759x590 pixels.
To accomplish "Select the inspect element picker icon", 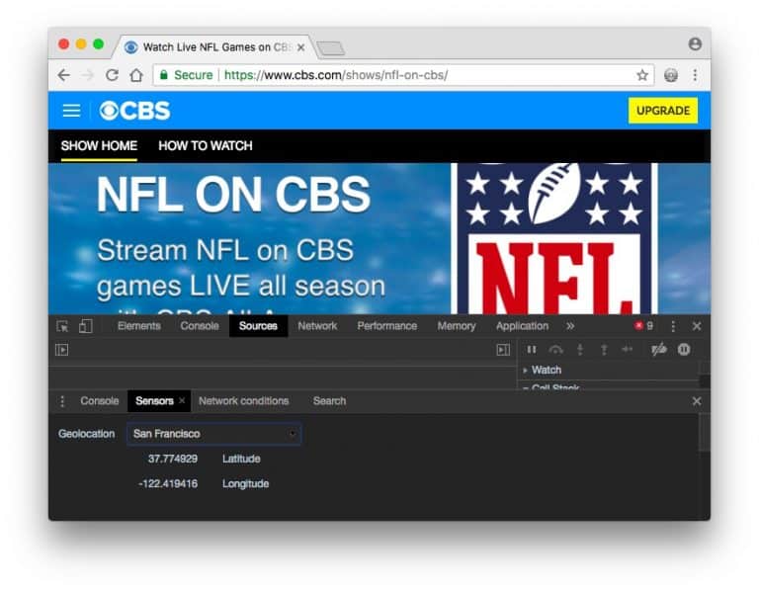I will click(x=62, y=326).
